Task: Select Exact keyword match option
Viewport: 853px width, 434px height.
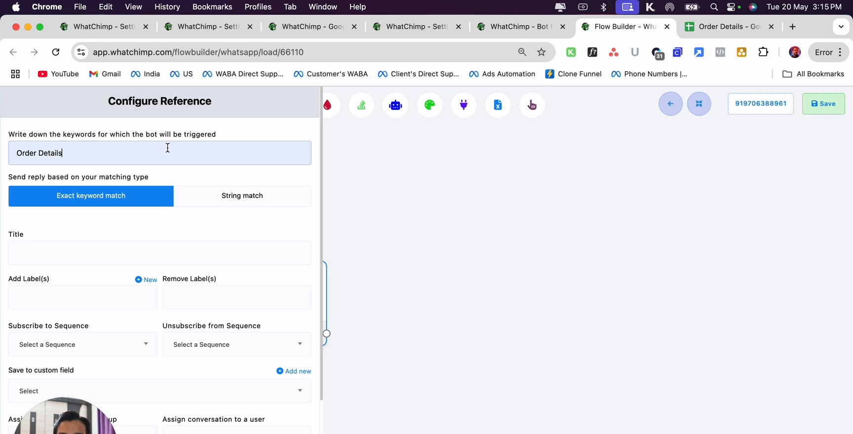Action: click(x=91, y=196)
